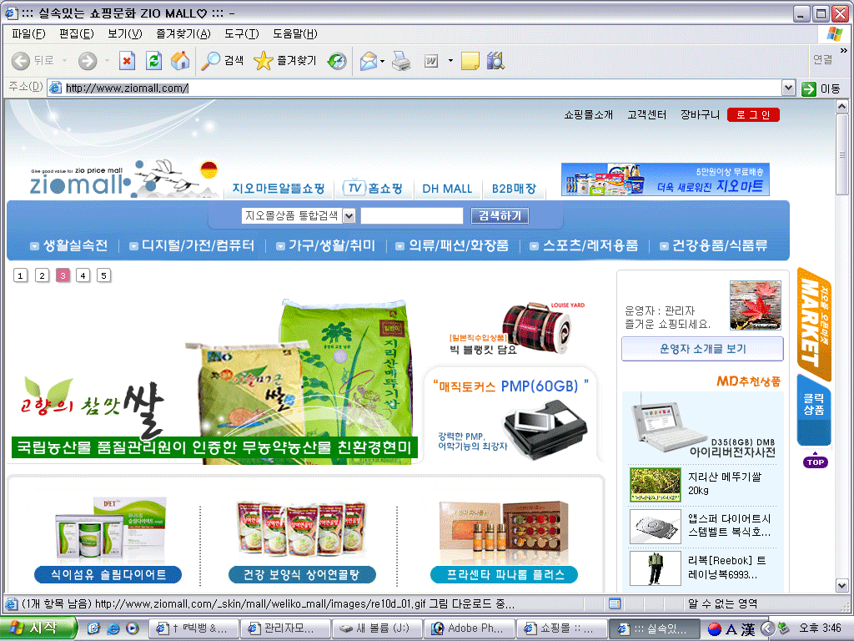Switch to Adobe Ph... taskbar window
Image resolution: width=854 pixels, height=641 pixels.
[468, 628]
